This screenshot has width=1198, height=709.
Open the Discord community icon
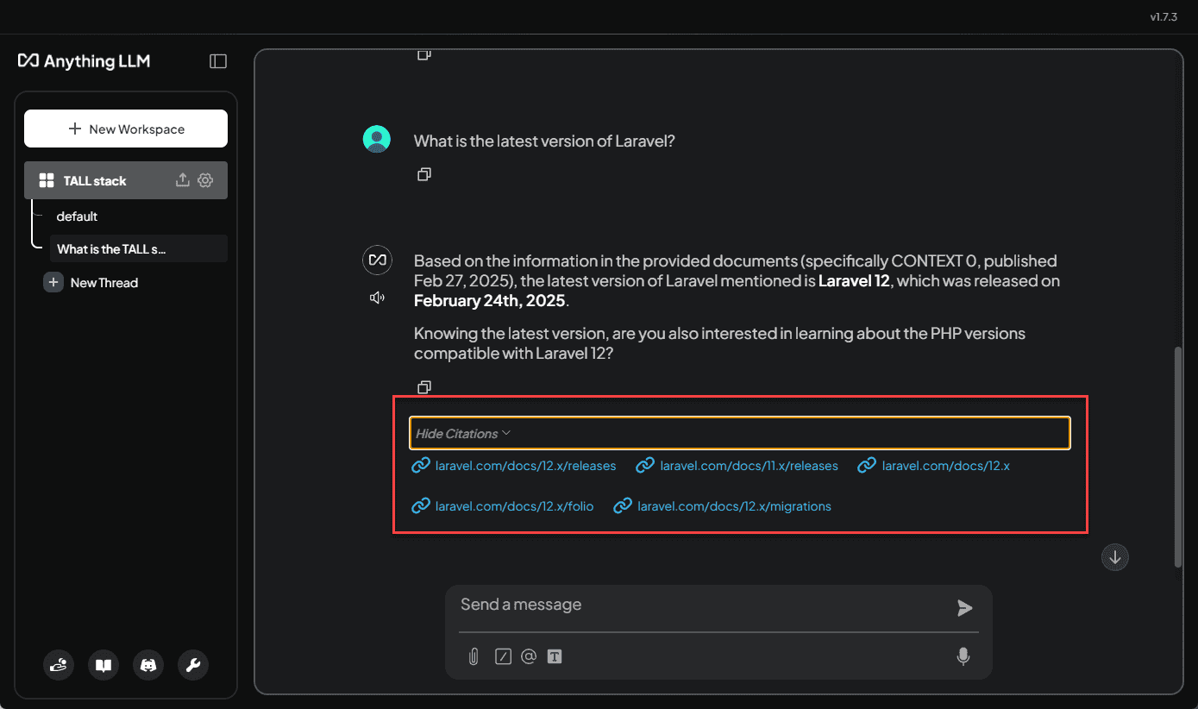pos(148,665)
